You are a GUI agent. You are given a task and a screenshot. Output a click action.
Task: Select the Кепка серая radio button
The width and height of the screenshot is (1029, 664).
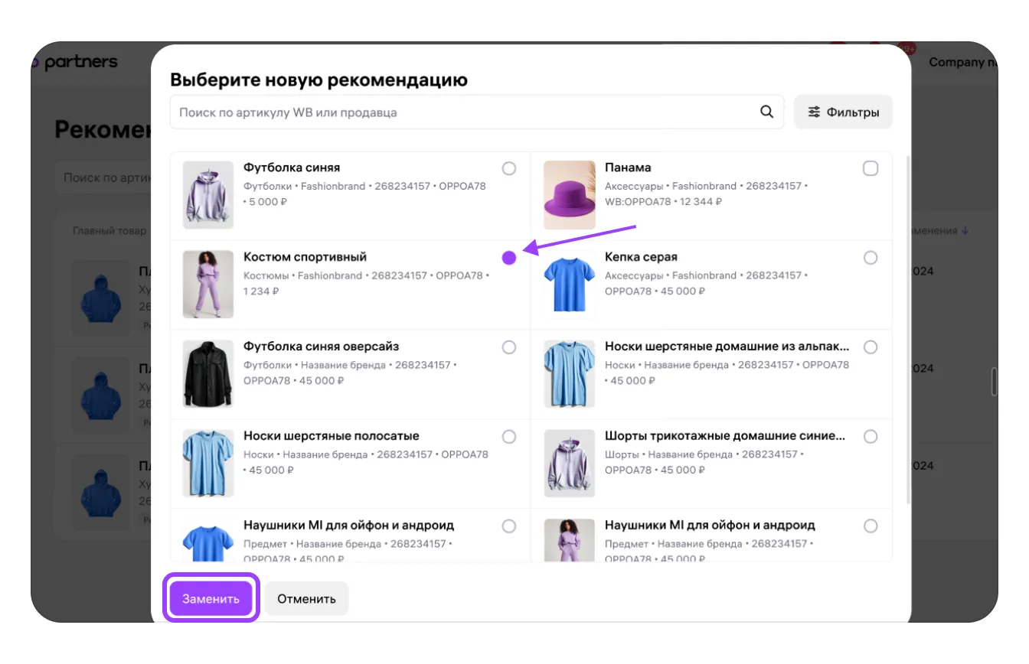coord(871,258)
